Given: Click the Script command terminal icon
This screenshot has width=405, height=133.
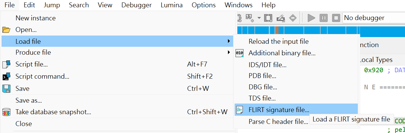Looking at the screenshot, I should coord(6,77).
